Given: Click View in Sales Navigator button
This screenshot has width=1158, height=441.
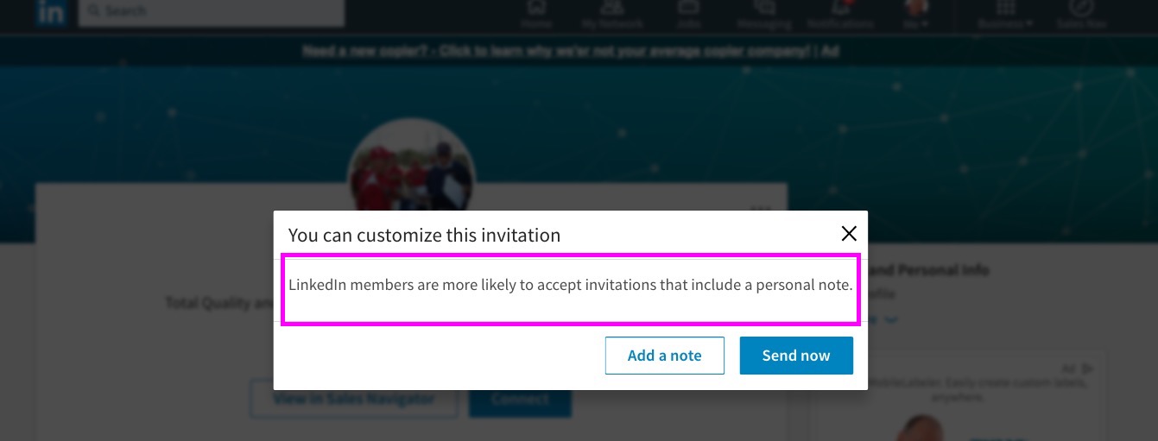Looking at the screenshot, I should 354,400.
